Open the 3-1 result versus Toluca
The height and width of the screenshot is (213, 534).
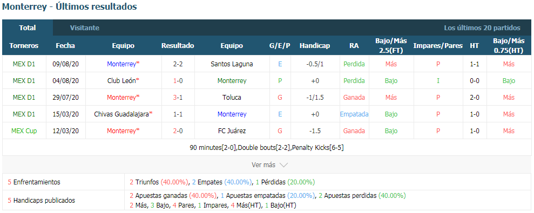pyautogui.click(x=178, y=97)
